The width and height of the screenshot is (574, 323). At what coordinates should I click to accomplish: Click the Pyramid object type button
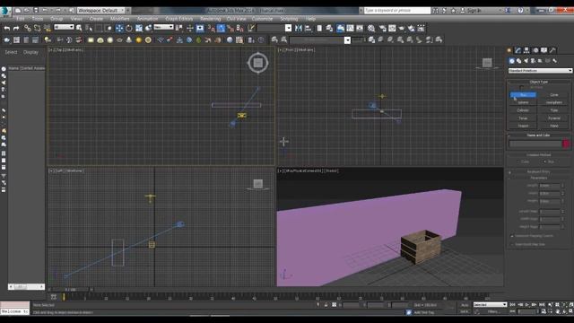pos(554,118)
